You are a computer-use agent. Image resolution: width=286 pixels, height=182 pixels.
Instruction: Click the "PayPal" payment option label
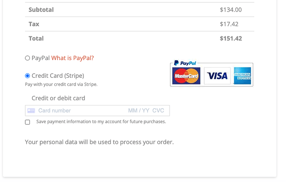41,58
